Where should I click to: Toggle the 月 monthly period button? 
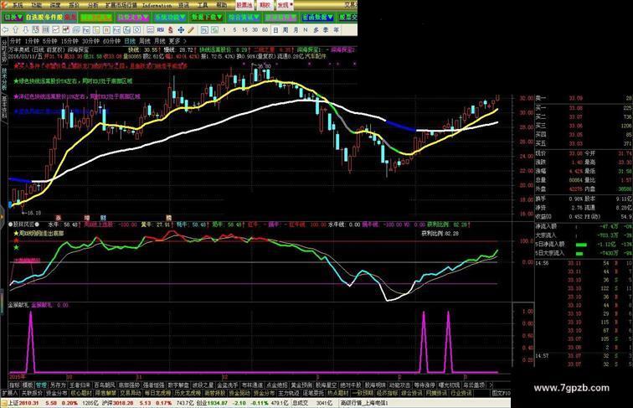[x=296, y=30]
